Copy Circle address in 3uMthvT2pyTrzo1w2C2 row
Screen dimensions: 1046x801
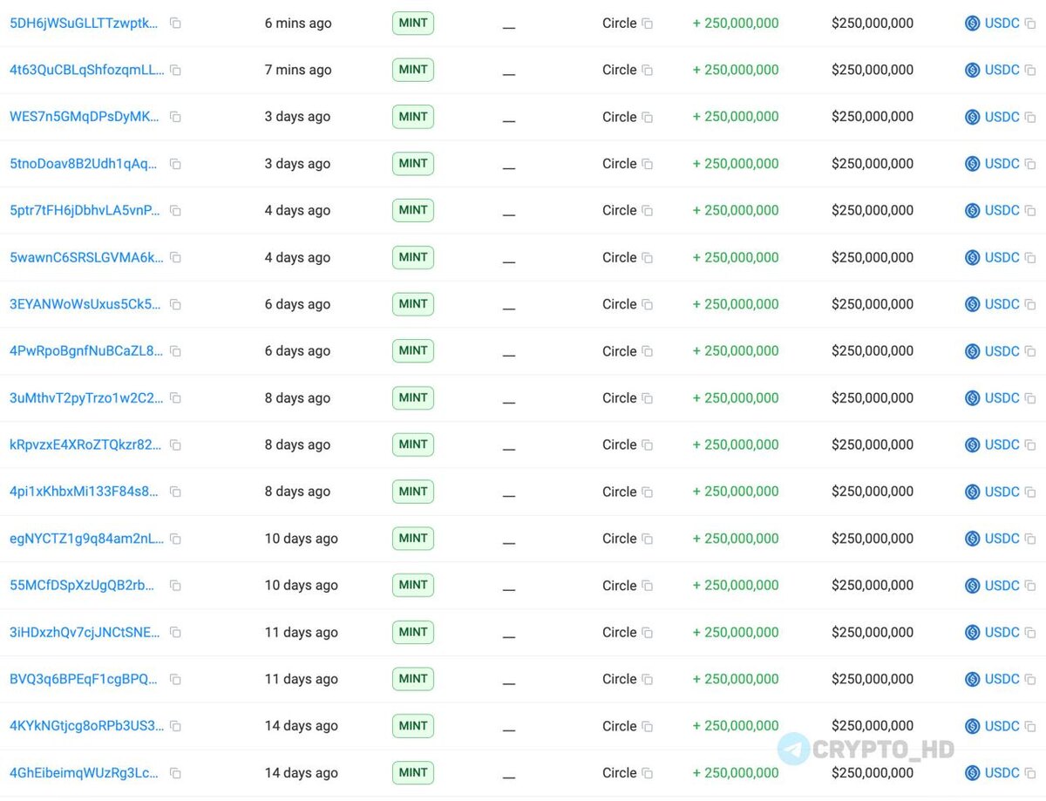pos(647,398)
